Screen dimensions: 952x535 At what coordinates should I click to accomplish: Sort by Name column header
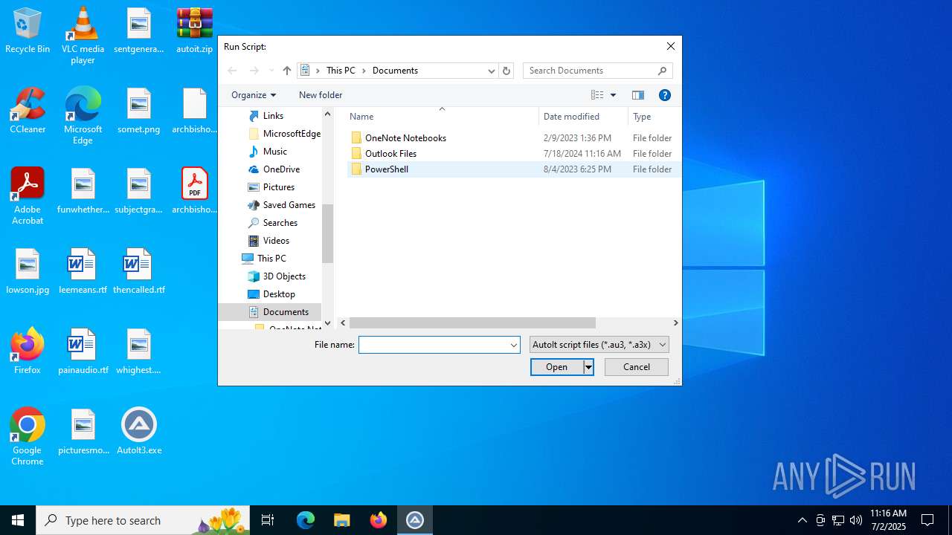click(442, 117)
